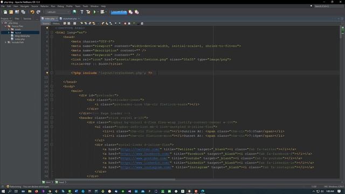Switch to the Services panel tab
345x194 pixels.
pyautogui.click(x=27, y=19)
